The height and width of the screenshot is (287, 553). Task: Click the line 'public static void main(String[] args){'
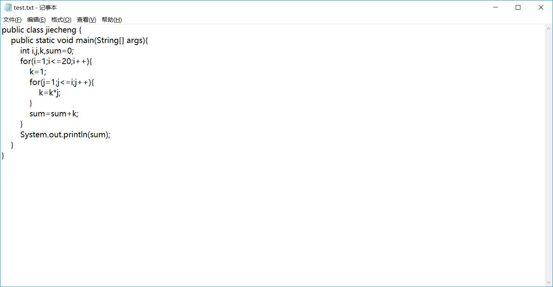click(80, 40)
